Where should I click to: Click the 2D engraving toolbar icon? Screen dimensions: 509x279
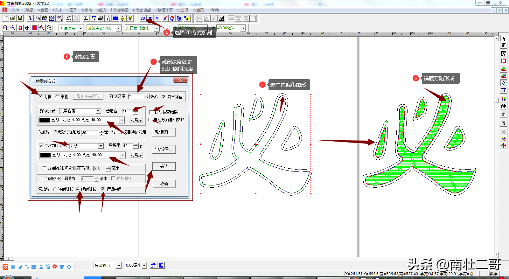143,18
